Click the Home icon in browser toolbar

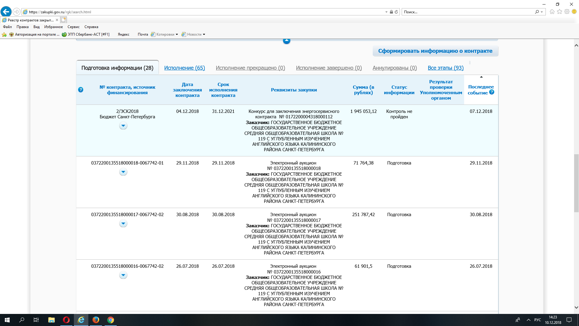click(x=552, y=12)
